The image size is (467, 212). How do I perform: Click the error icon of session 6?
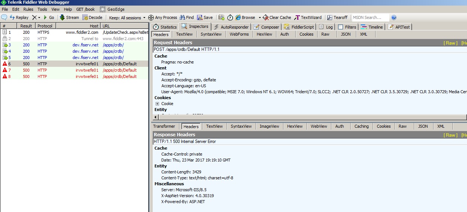point(5,64)
